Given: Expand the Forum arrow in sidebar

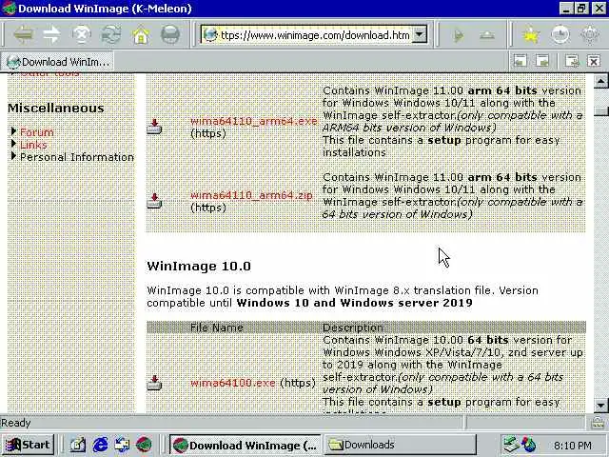Looking at the screenshot, I should coord(13,131).
